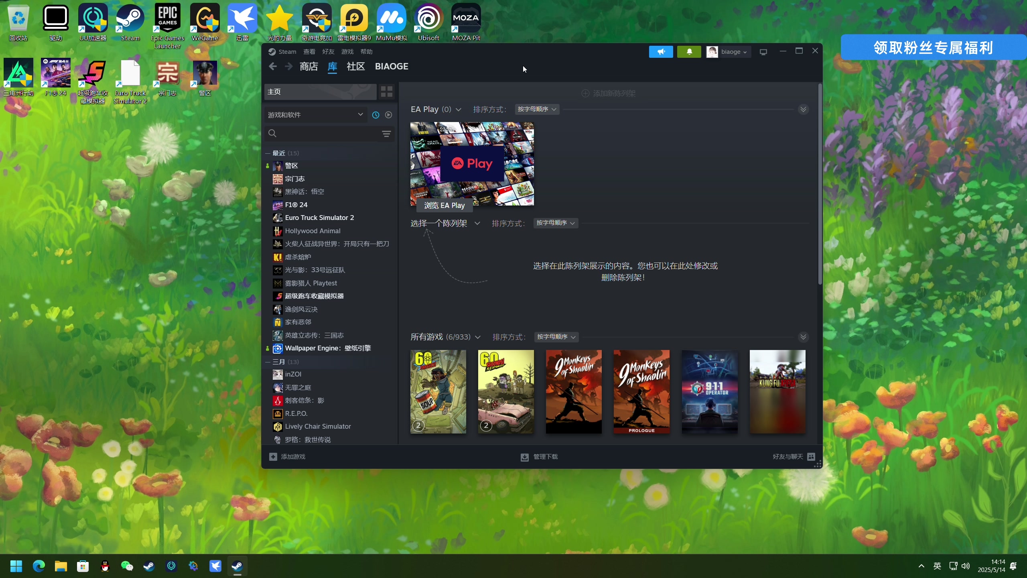Click the add game plus icon
1027x578 pixels.
click(x=273, y=457)
